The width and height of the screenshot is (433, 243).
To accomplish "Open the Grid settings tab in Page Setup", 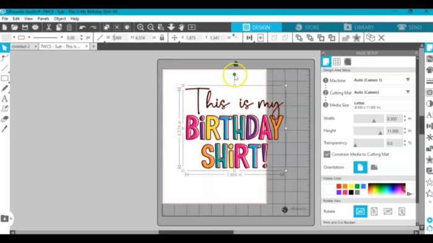I will tap(337, 62).
